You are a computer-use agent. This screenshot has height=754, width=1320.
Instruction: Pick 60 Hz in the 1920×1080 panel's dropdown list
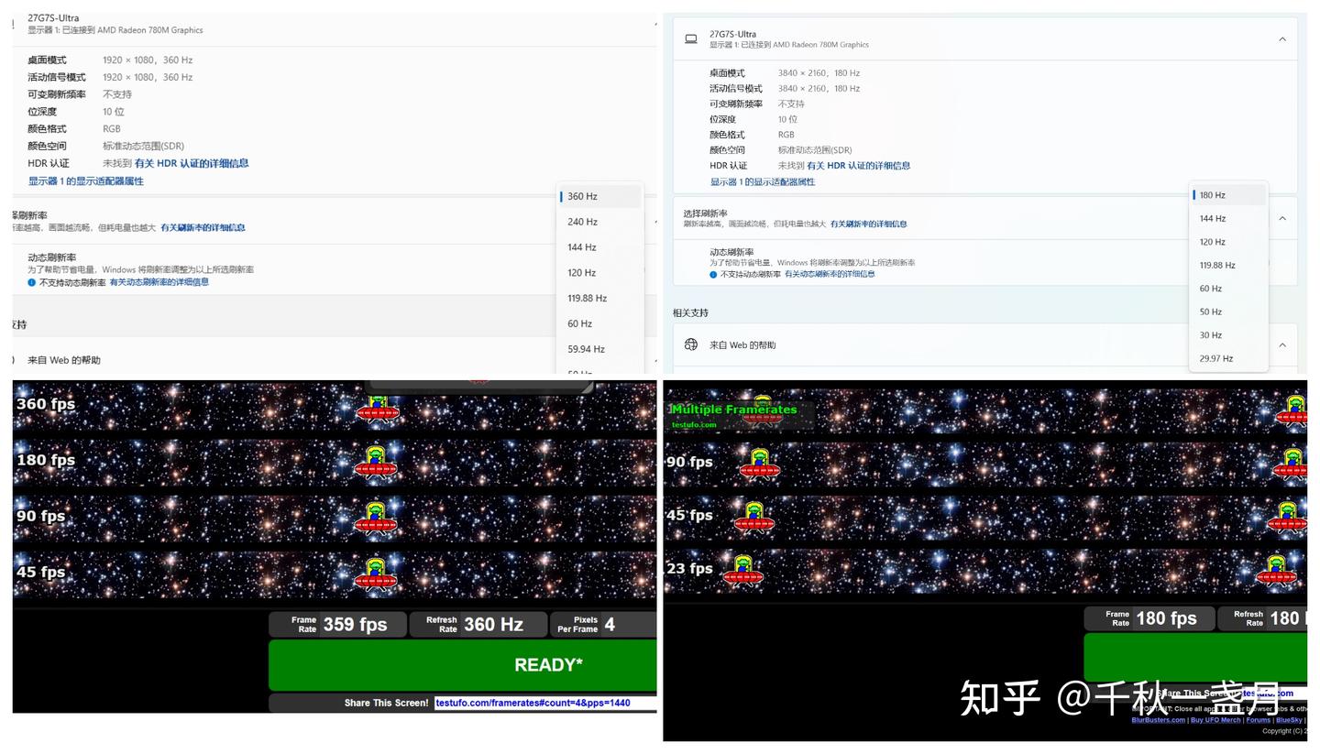click(599, 323)
